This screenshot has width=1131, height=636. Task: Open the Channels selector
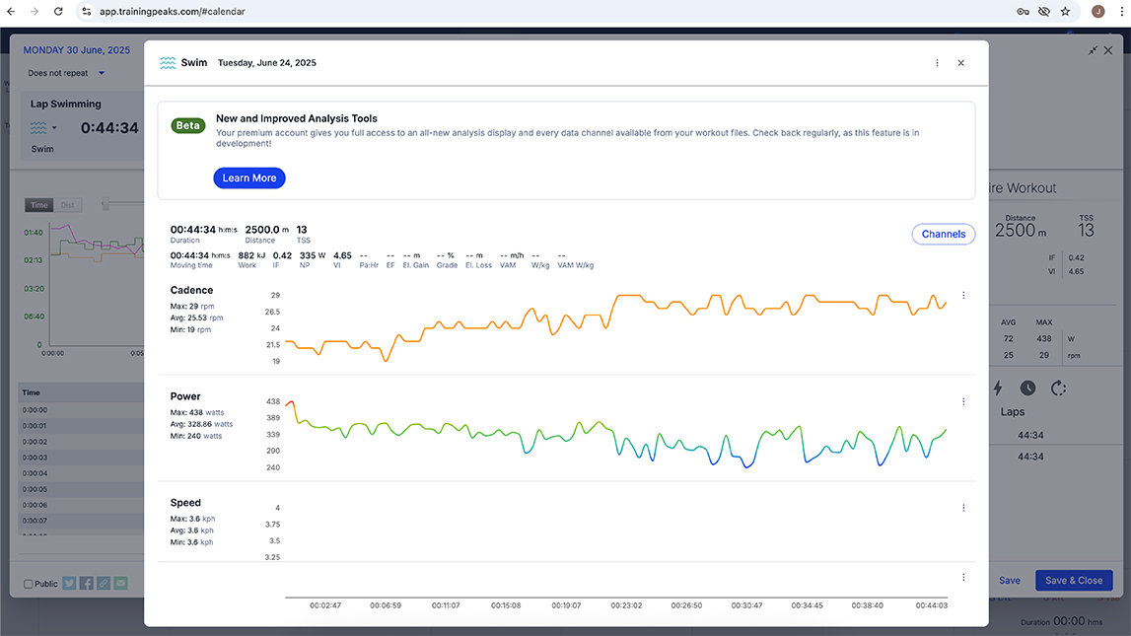pos(943,235)
